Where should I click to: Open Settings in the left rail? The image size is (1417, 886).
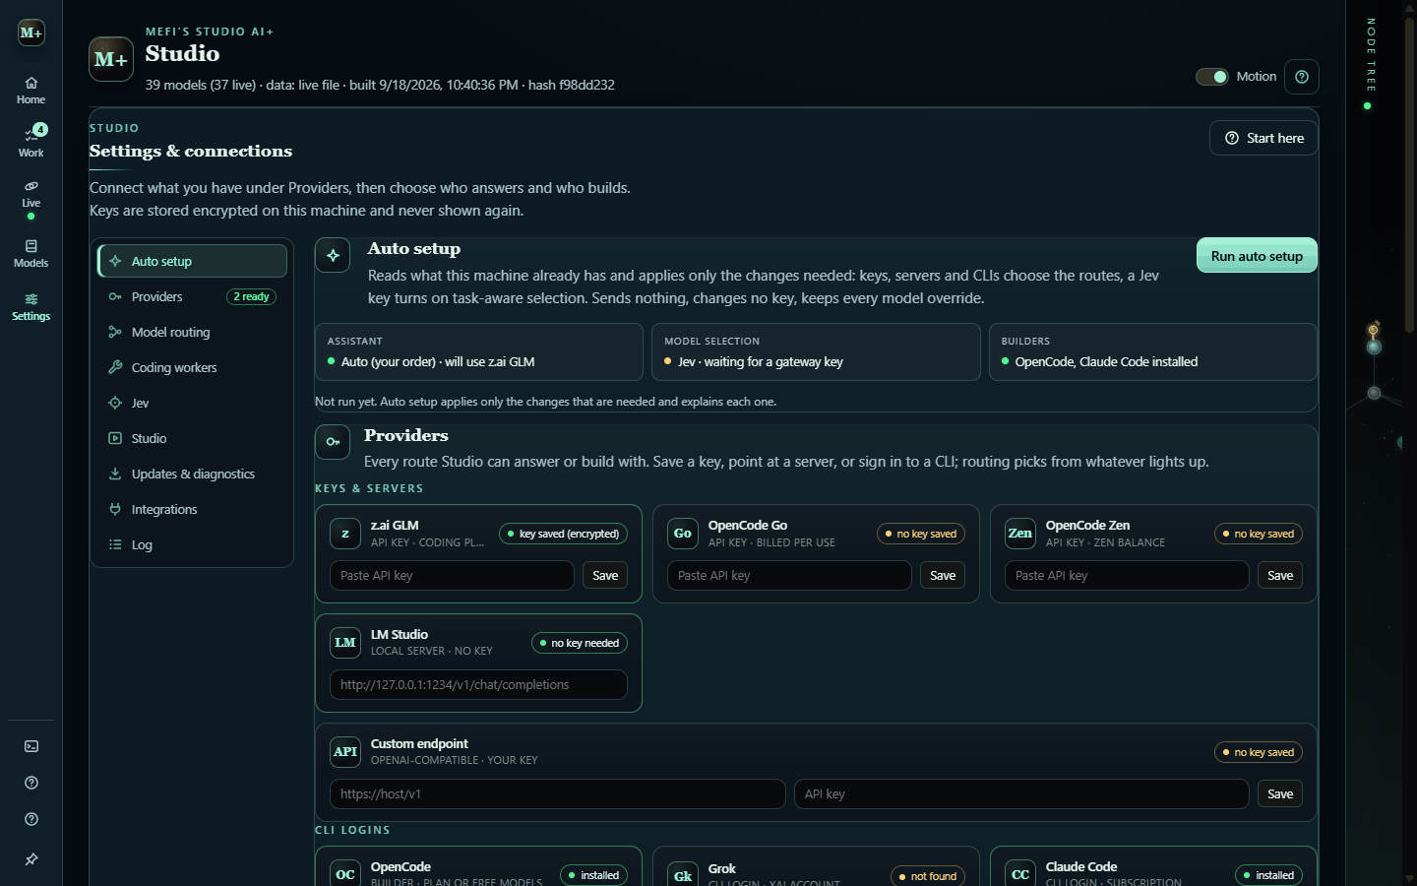pos(31,306)
